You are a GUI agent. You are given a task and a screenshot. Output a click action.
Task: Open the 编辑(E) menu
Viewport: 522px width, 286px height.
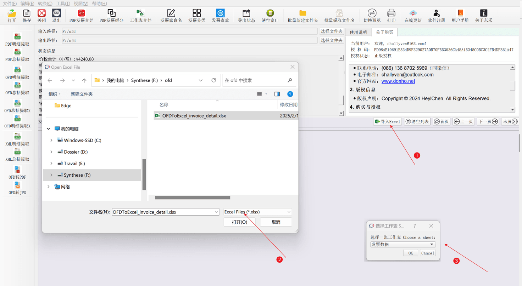(27, 4)
